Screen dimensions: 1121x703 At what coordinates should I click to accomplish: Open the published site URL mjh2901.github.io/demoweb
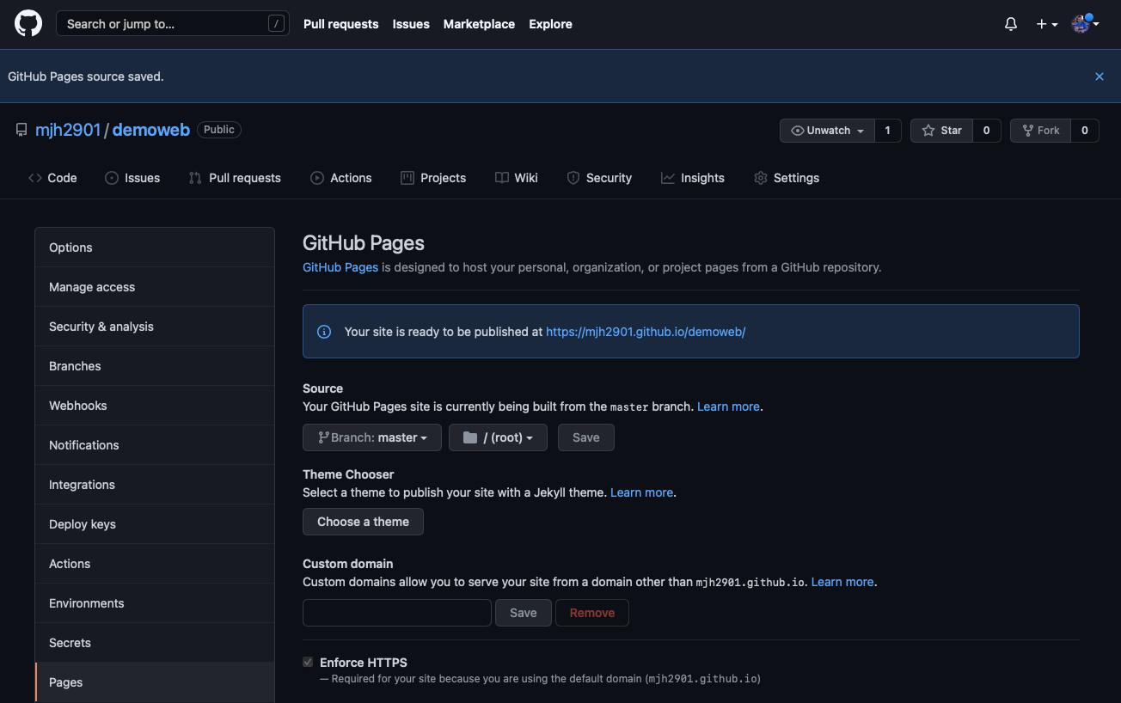tap(646, 332)
